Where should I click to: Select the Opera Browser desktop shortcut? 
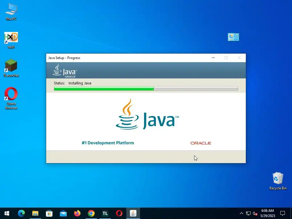coord(11,98)
